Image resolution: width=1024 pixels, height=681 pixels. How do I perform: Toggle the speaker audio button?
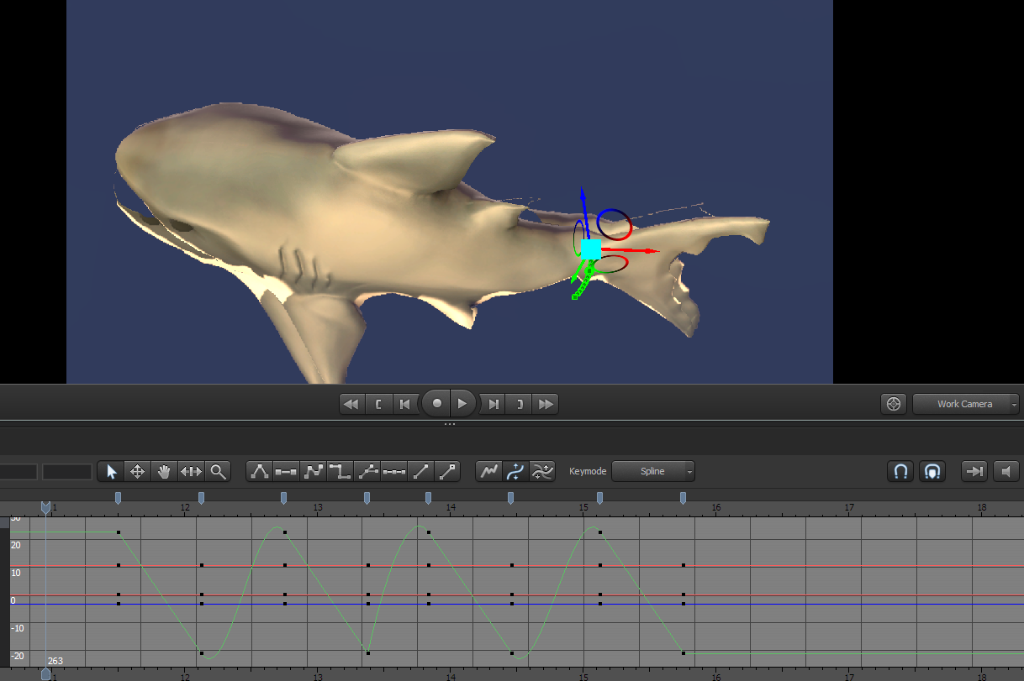(x=1006, y=471)
